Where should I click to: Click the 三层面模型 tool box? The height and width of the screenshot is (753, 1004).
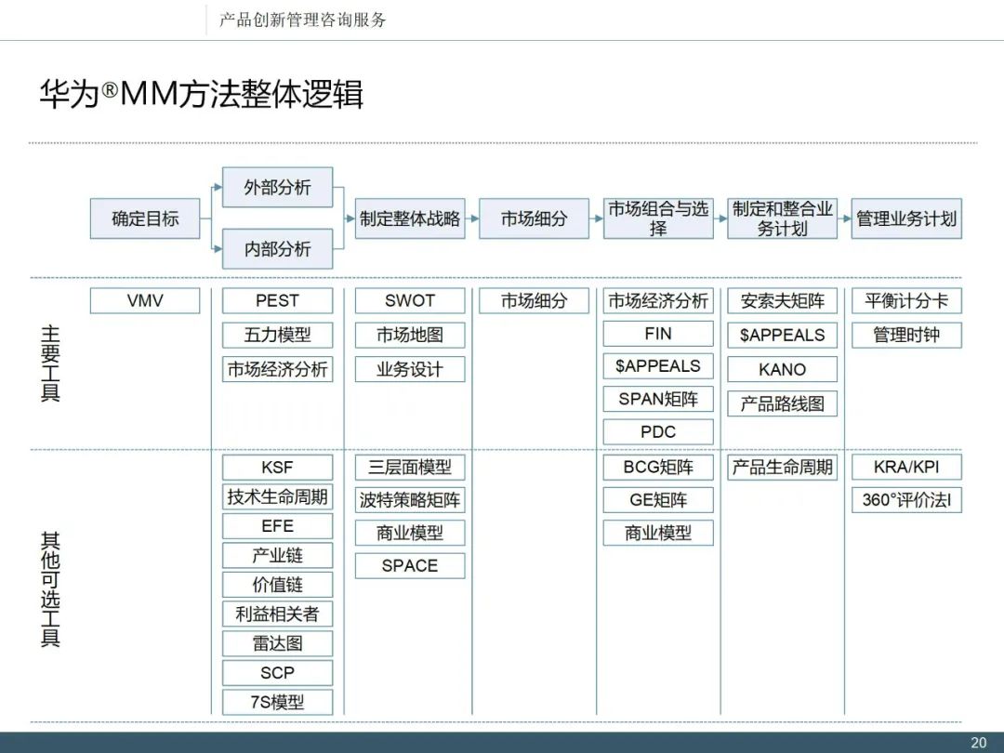point(410,468)
